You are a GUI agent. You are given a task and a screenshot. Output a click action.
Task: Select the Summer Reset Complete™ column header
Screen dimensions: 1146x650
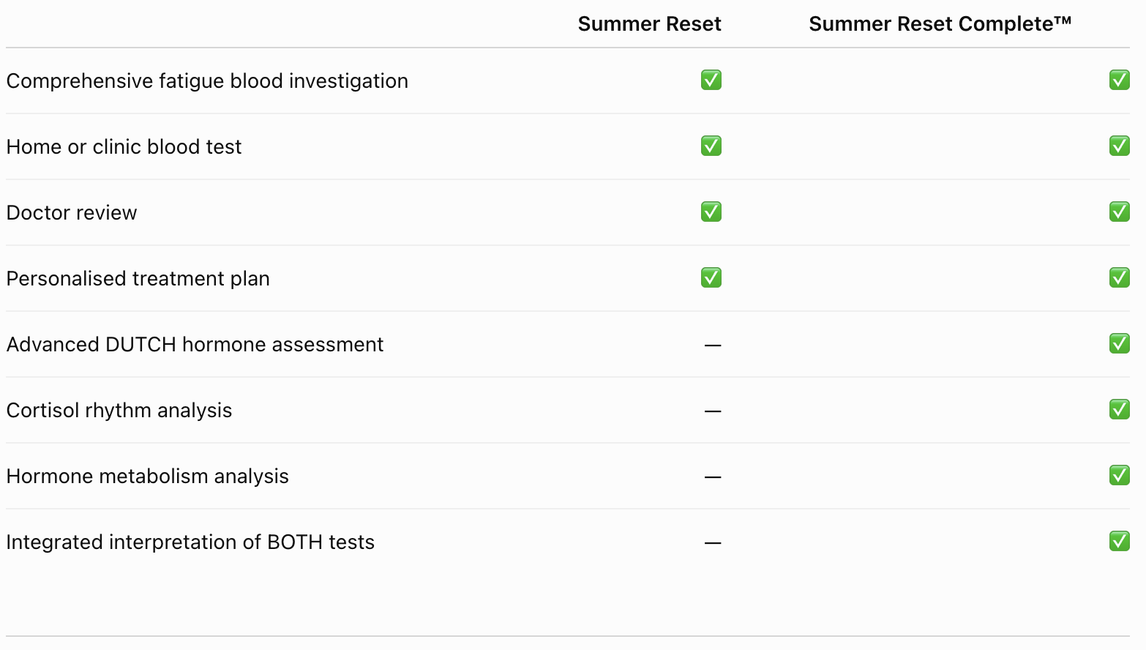click(940, 24)
